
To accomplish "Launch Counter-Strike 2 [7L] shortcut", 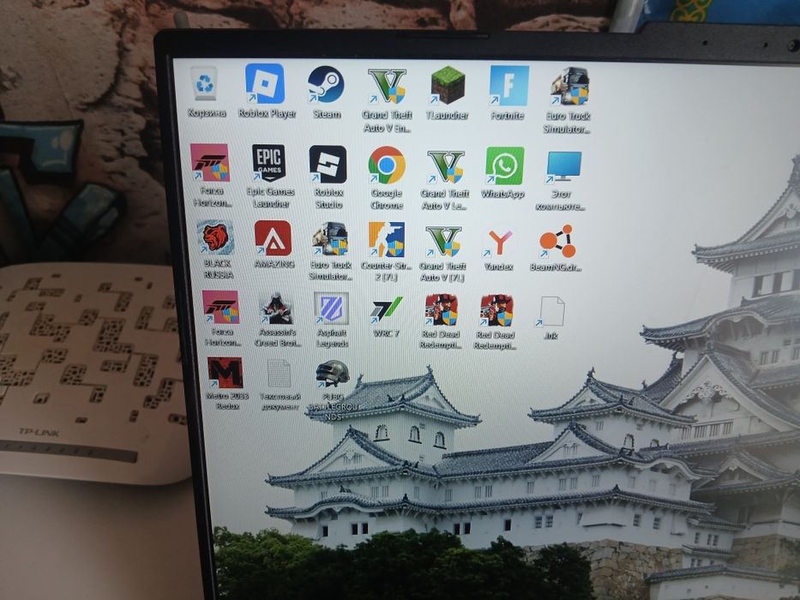I will pos(386,239).
